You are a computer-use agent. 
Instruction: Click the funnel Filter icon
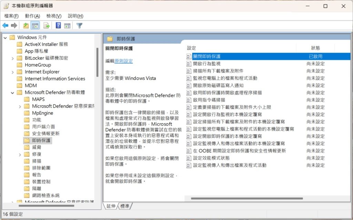pyautogui.click(x=79, y=25)
